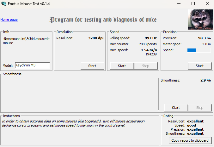Click the Precision rating 'excellent' text
This screenshot has height=147, width=214.
point(195,129)
